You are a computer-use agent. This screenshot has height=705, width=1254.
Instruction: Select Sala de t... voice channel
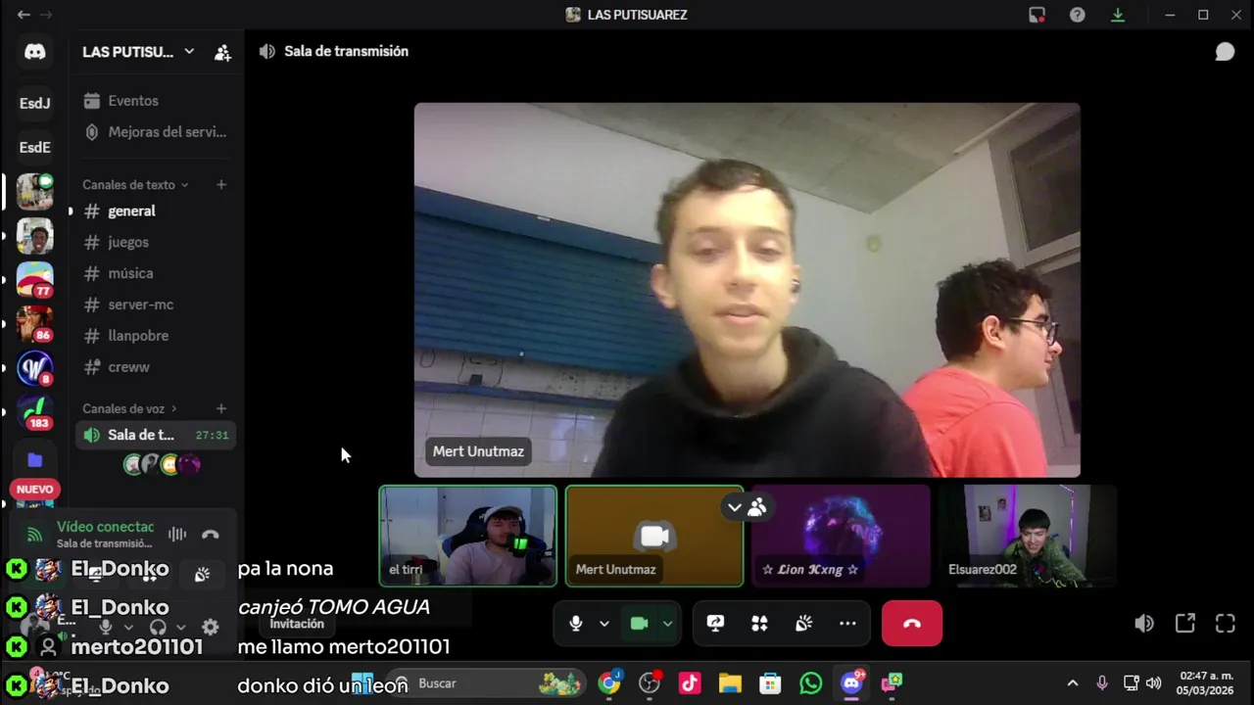click(157, 435)
